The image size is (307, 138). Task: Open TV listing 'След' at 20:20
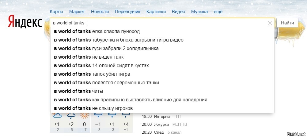point(159,132)
